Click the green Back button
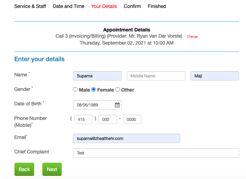 (24, 169)
